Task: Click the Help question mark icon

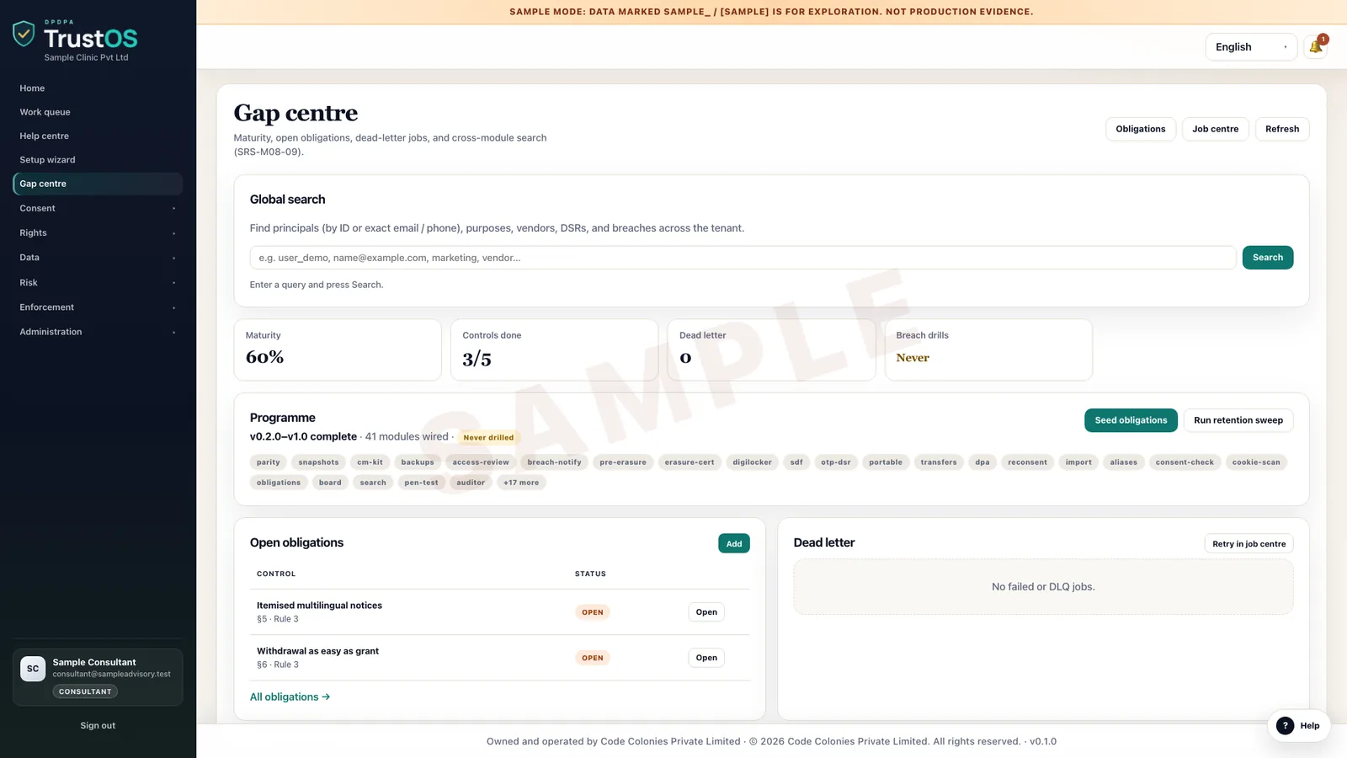Action: pyautogui.click(x=1285, y=726)
